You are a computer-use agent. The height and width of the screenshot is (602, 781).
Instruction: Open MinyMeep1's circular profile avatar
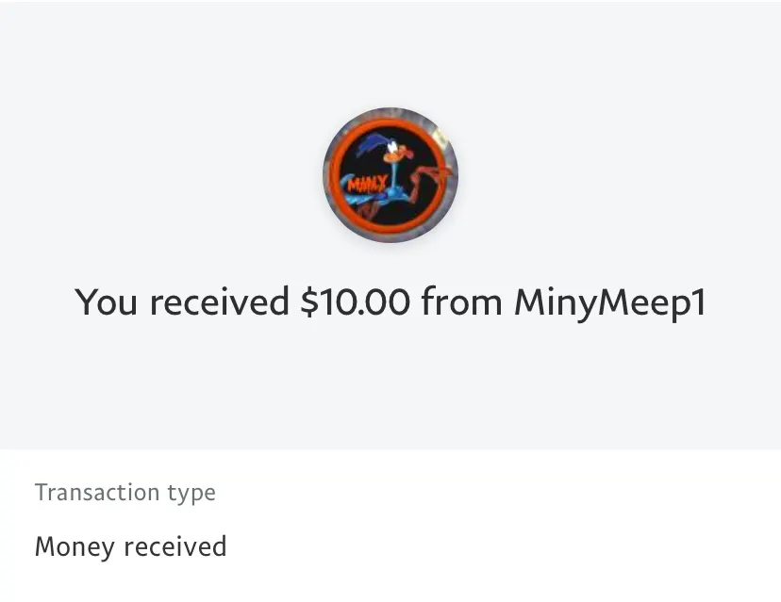(390, 175)
